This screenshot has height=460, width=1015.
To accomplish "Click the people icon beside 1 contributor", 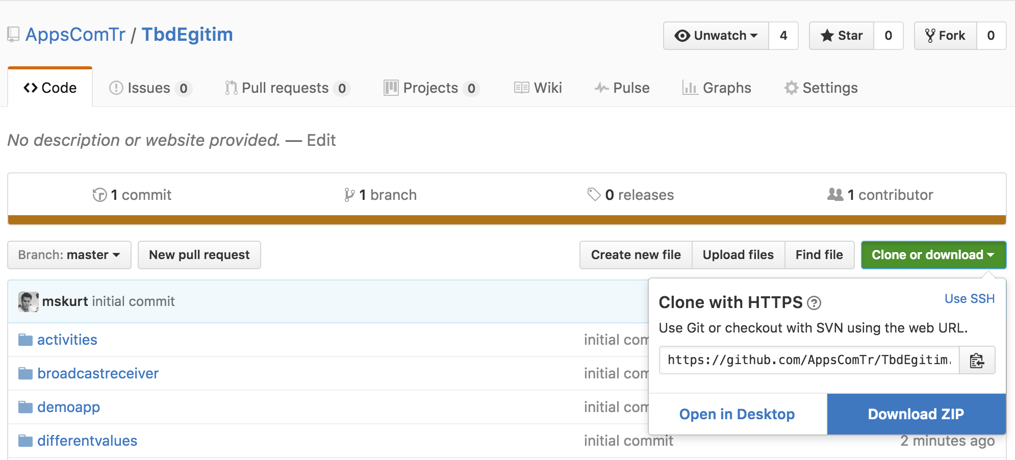I will point(835,194).
